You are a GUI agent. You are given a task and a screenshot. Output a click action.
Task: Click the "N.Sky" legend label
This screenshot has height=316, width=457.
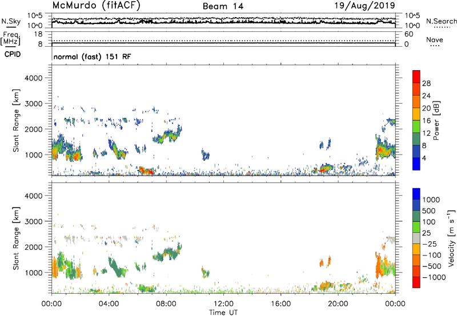pyautogui.click(x=11, y=21)
